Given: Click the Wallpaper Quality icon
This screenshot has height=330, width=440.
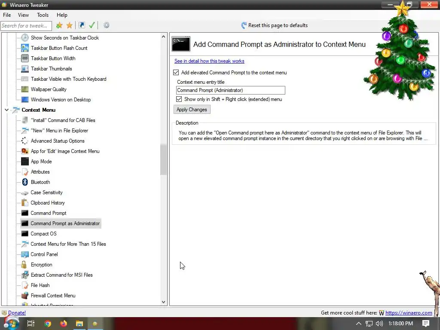Looking at the screenshot, I should pyautogui.click(x=25, y=89).
